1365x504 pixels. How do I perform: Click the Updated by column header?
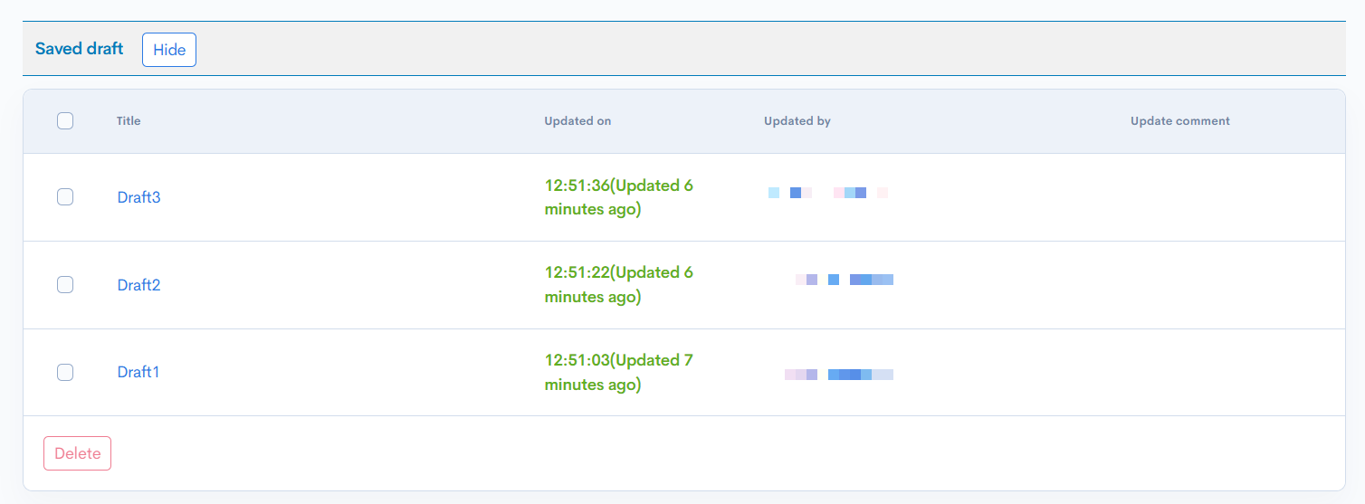pyautogui.click(x=797, y=120)
